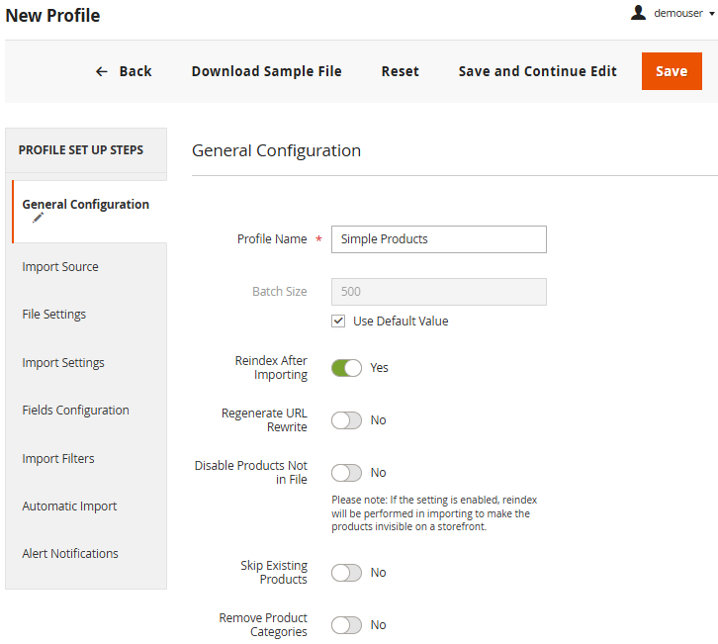Enable Disable Products Not in File switch
Image resolution: width=718 pixels, height=644 pixels.
coord(346,473)
